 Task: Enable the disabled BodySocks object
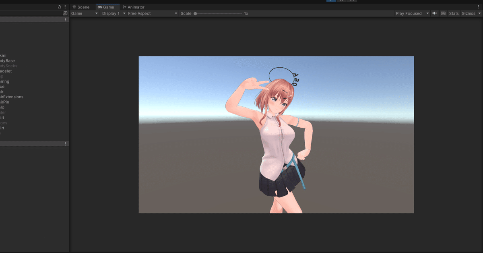8,66
